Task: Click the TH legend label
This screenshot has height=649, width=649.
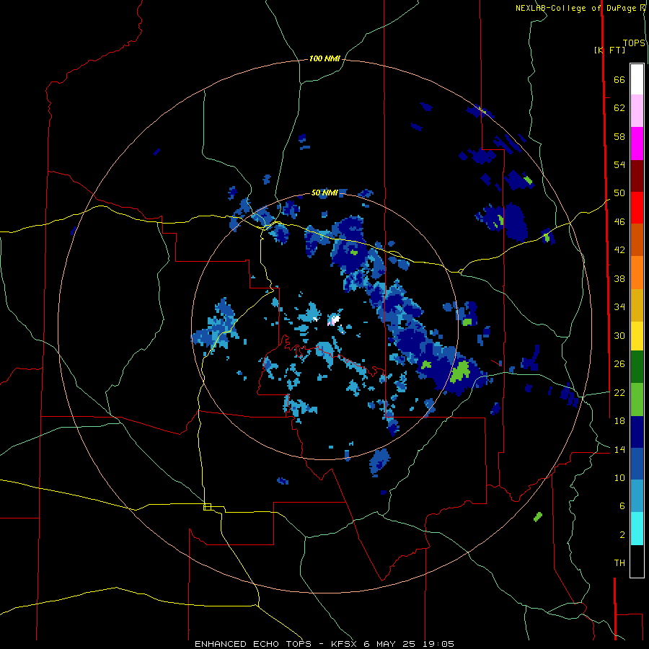Action: 619,563
